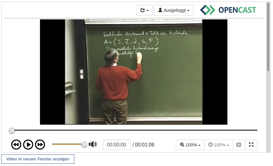
Task: Click the vertical scrollbar thumb
Action: (x=268, y=37)
